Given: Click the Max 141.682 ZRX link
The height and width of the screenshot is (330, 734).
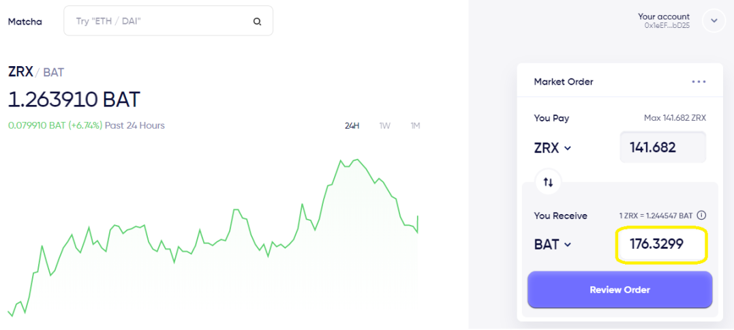Looking at the screenshot, I should (x=675, y=118).
